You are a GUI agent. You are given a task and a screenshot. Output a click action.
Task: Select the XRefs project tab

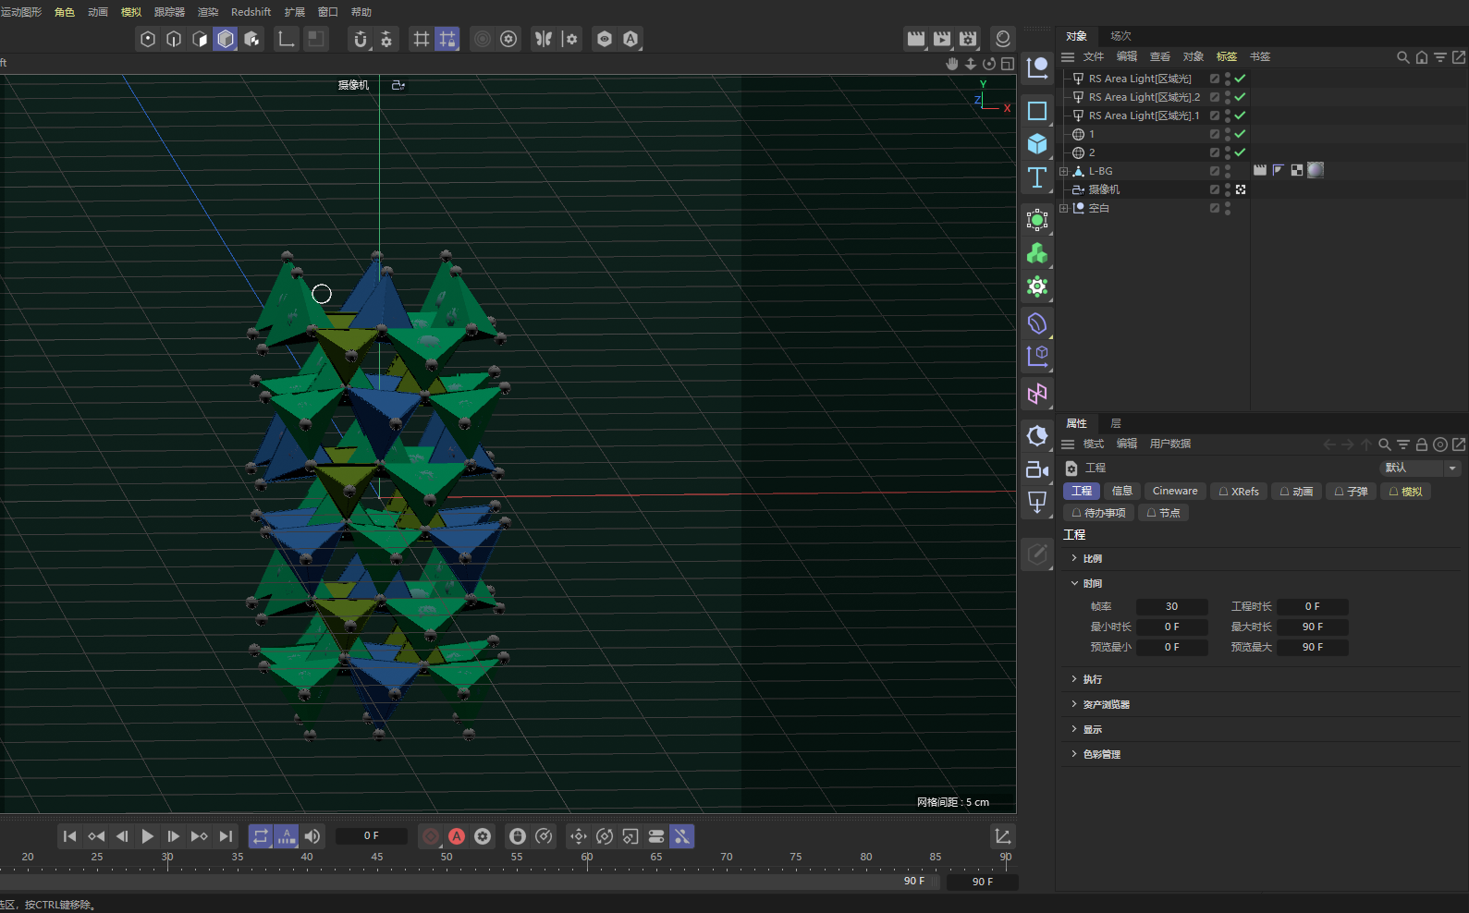pos(1239,492)
